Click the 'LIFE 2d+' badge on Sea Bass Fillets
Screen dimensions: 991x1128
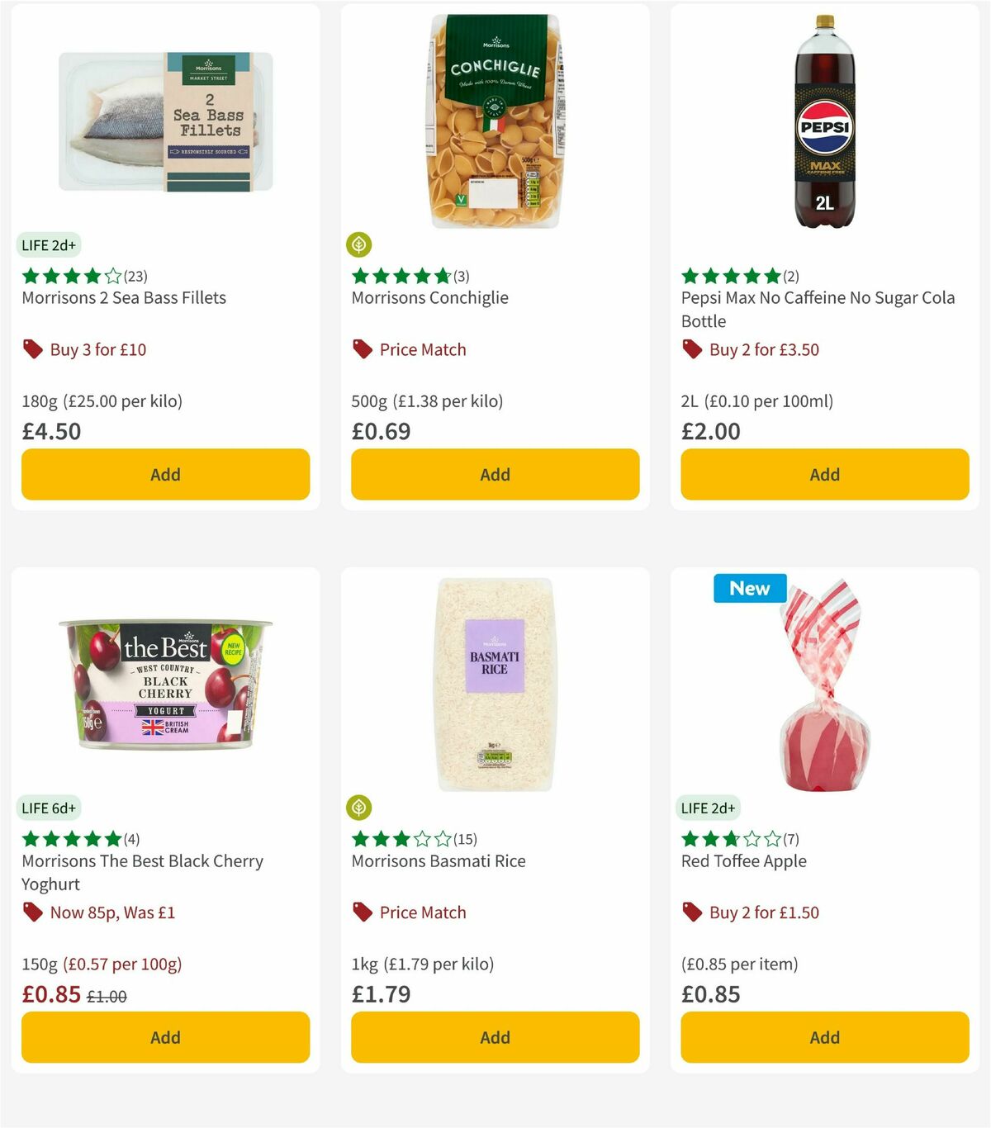click(x=49, y=244)
